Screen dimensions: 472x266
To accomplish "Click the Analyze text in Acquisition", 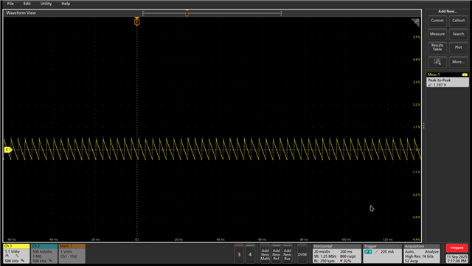I will point(431,252).
